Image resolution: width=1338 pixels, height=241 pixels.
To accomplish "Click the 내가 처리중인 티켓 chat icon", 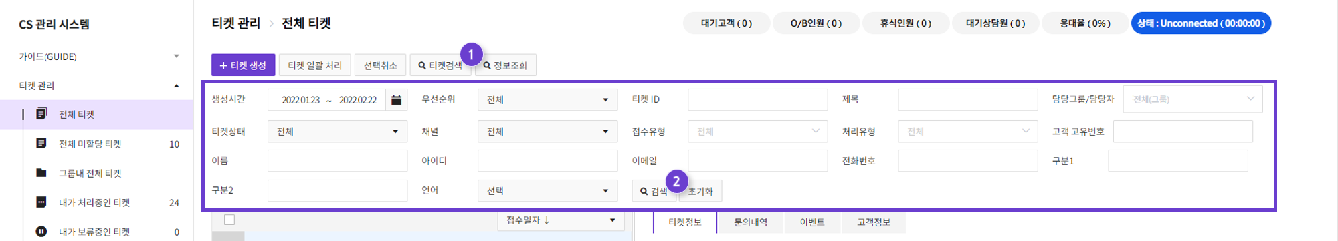I will (x=41, y=202).
